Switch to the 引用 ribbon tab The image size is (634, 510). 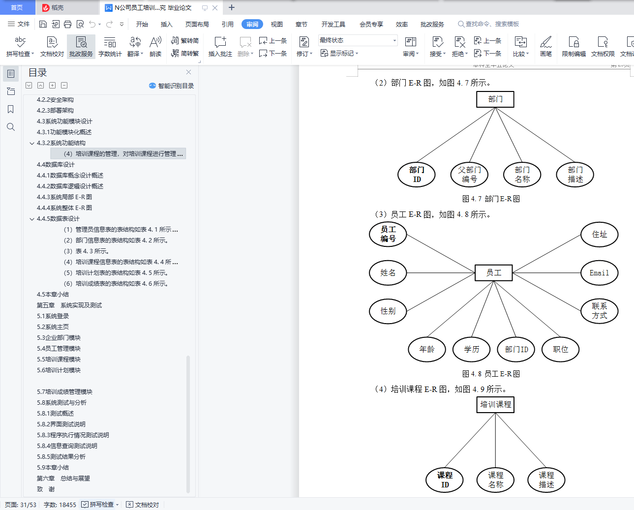point(228,24)
